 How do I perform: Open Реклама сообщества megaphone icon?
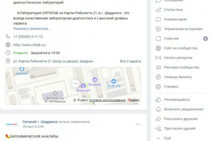[158, 67]
